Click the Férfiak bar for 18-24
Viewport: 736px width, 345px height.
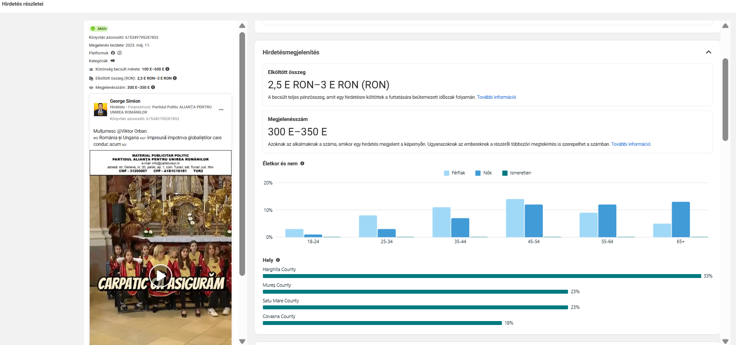pyautogui.click(x=294, y=233)
